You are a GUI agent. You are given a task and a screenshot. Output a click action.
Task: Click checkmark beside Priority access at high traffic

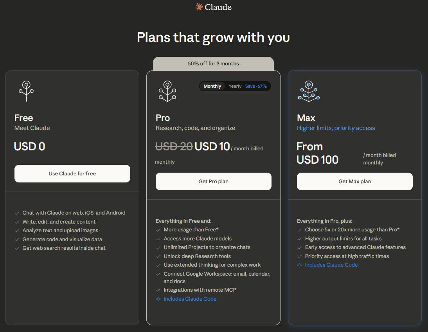(300, 256)
